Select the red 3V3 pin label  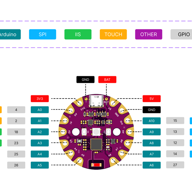tap(40, 99)
